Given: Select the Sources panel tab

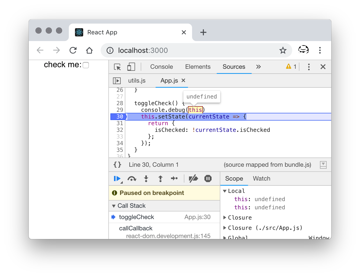Looking at the screenshot, I should (234, 67).
